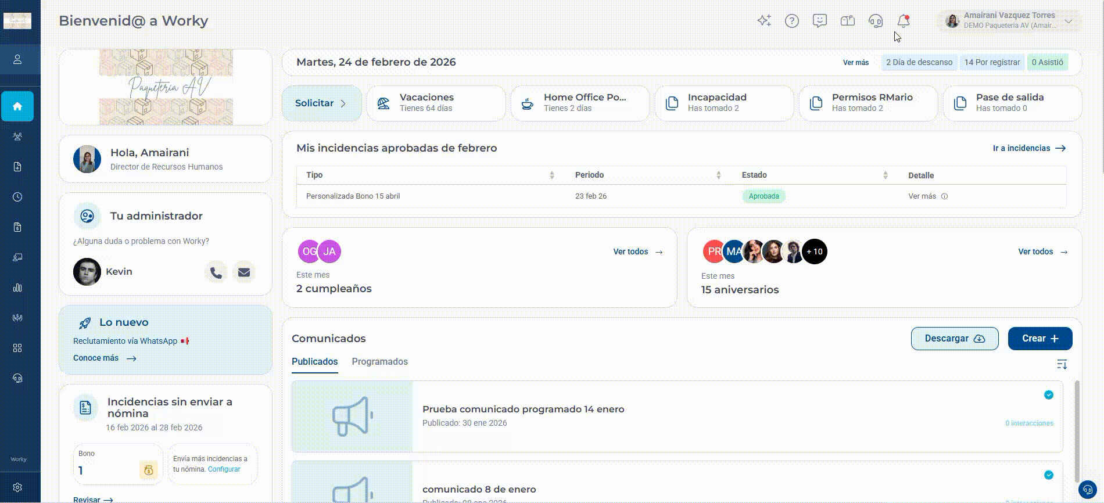Image resolution: width=1104 pixels, height=503 pixels.
Task: Click the Personalizada Bono 15 abril row
Action: click(x=682, y=196)
